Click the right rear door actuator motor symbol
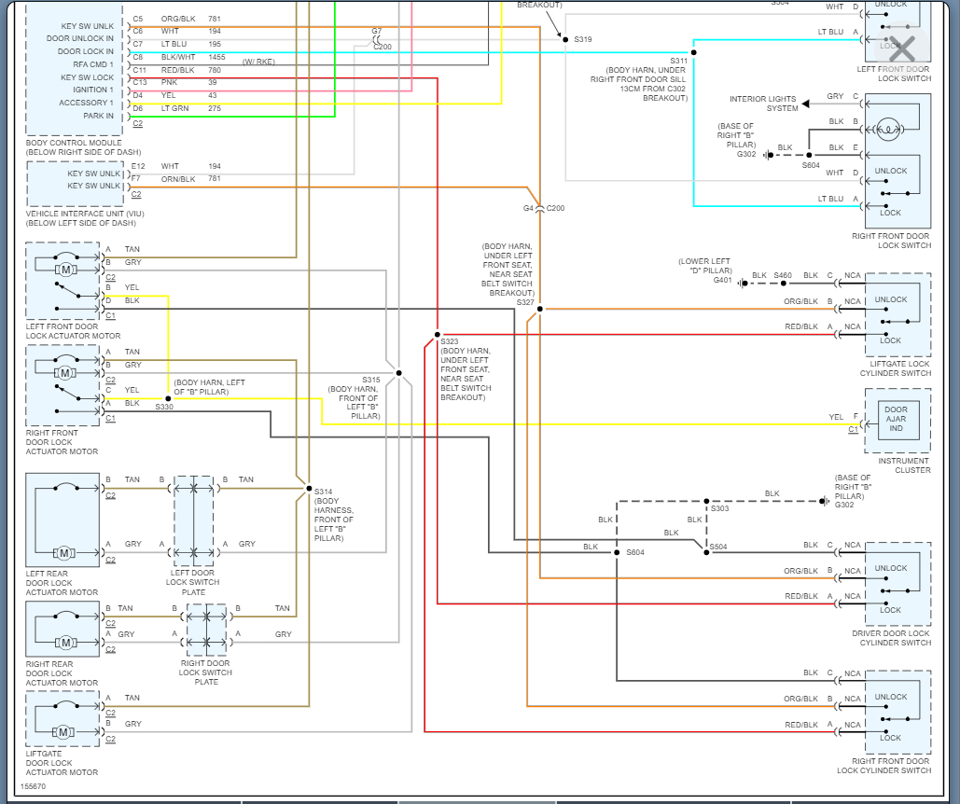The width and height of the screenshot is (960, 804). coord(65,643)
